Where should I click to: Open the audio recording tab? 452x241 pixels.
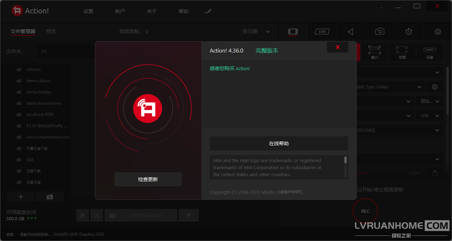tap(351, 32)
